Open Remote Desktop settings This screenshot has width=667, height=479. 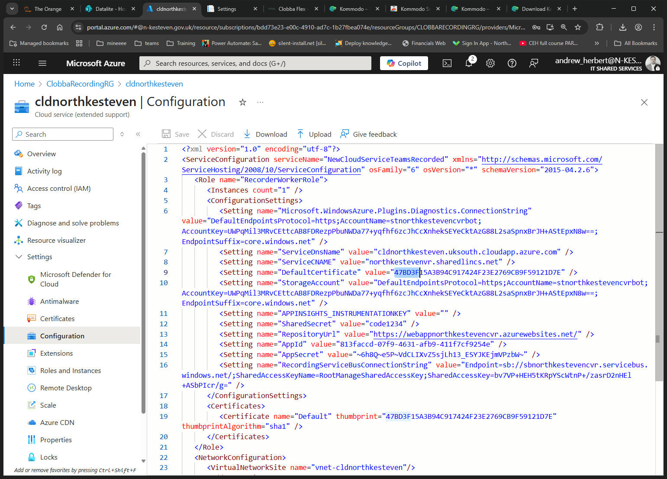click(x=66, y=388)
